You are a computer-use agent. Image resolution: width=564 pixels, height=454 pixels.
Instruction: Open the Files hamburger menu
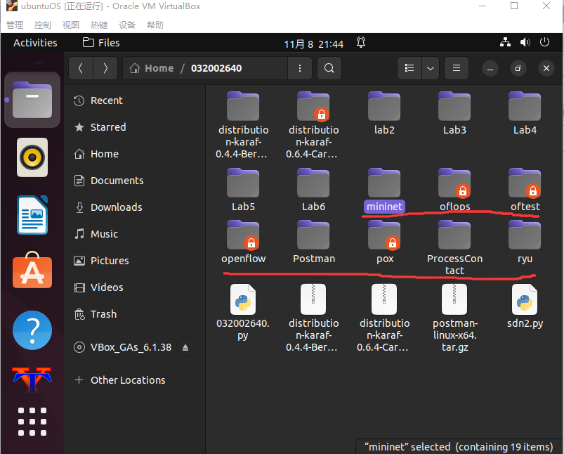pos(457,68)
